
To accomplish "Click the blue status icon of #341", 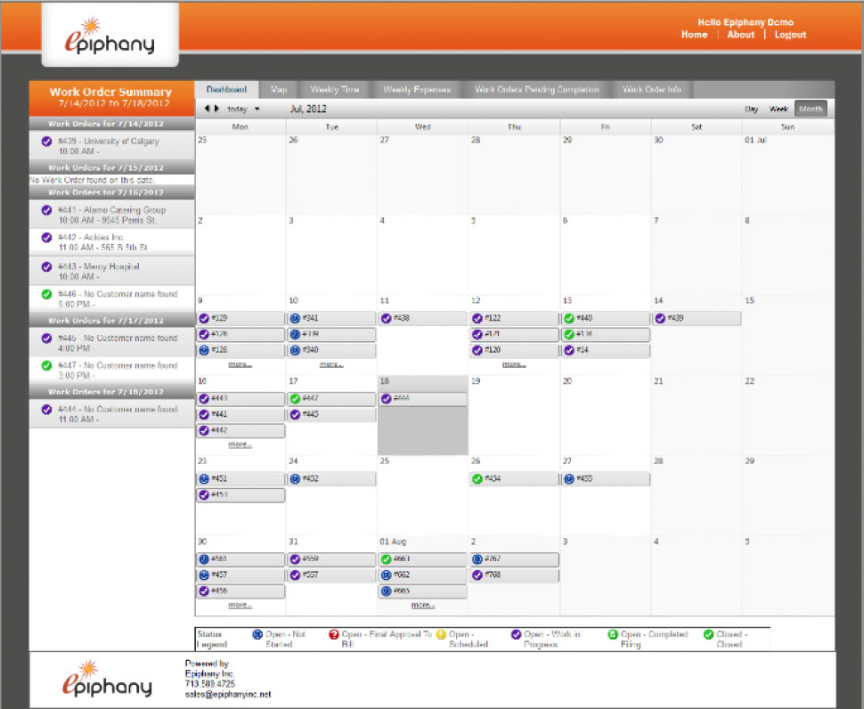I will pyautogui.click(x=295, y=318).
